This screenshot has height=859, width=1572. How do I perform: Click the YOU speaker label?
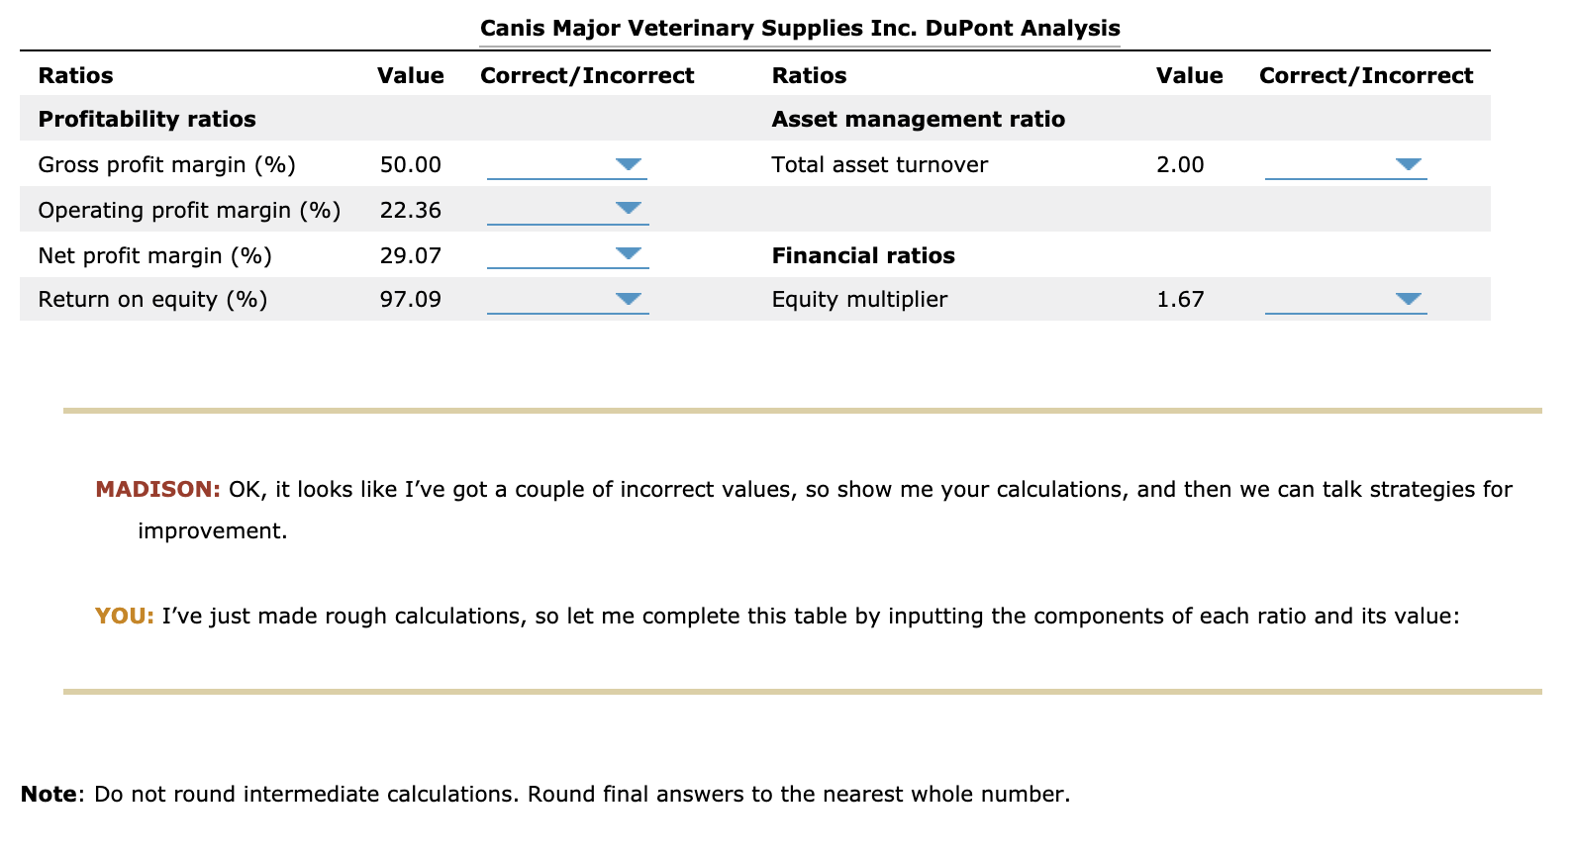tap(125, 616)
